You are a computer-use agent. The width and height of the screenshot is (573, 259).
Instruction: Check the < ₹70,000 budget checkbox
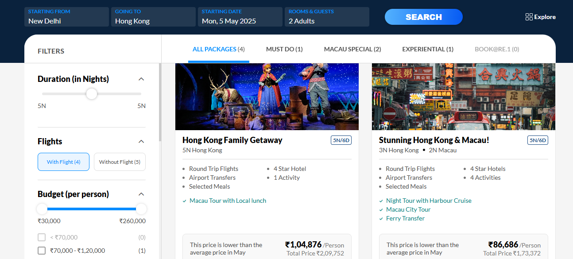pyautogui.click(x=42, y=237)
